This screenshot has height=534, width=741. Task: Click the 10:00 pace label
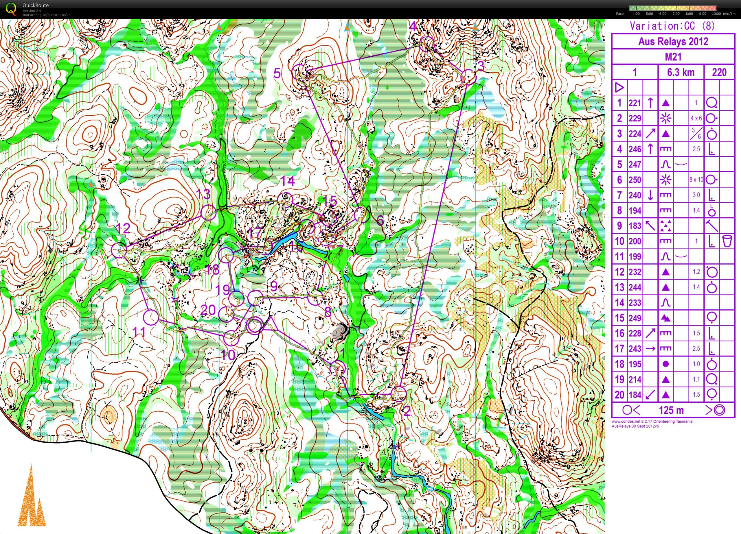716,14
